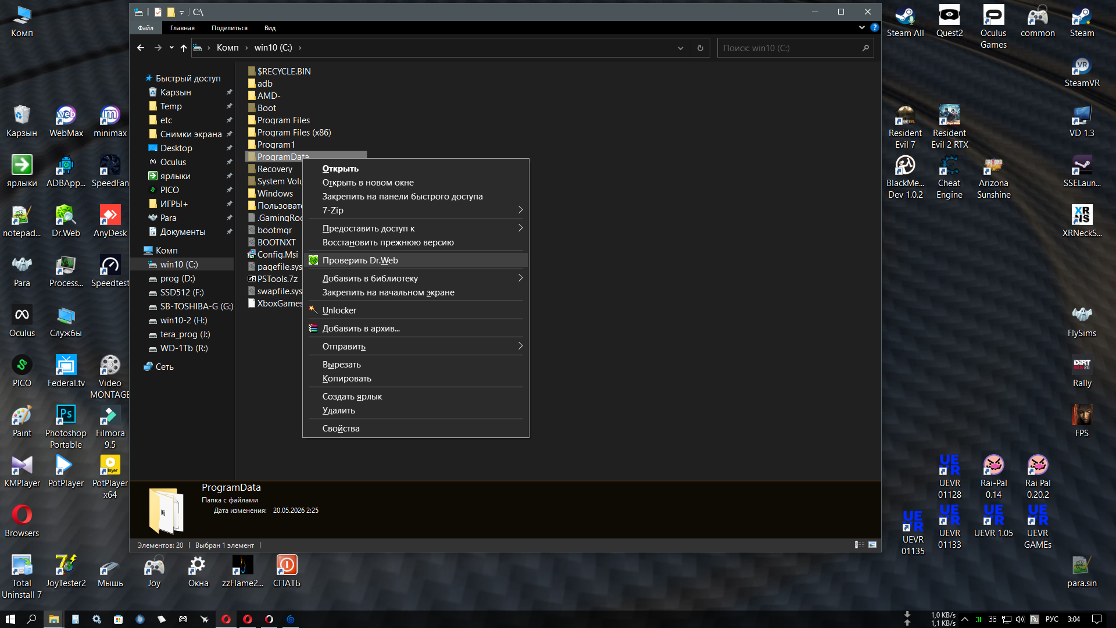Select the Photoshop Portable desktop icon
This screenshot has width=1116, height=628.
[x=66, y=427]
